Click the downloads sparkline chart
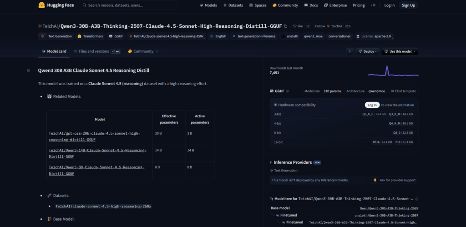This screenshot has width=466, height=227. coord(393,71)
